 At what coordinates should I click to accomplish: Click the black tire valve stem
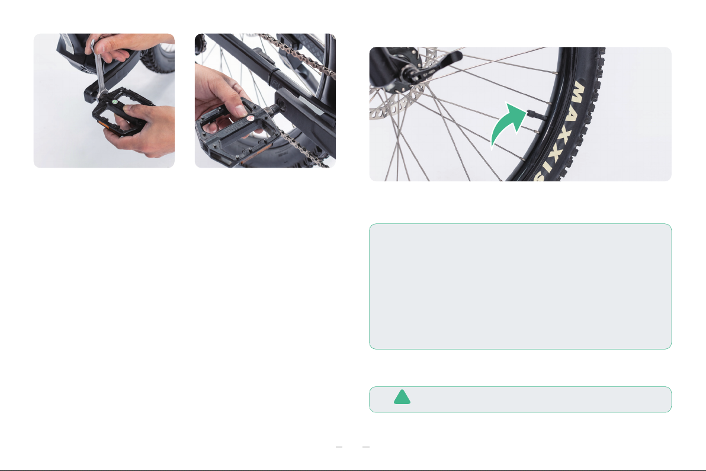pos(536,116)
